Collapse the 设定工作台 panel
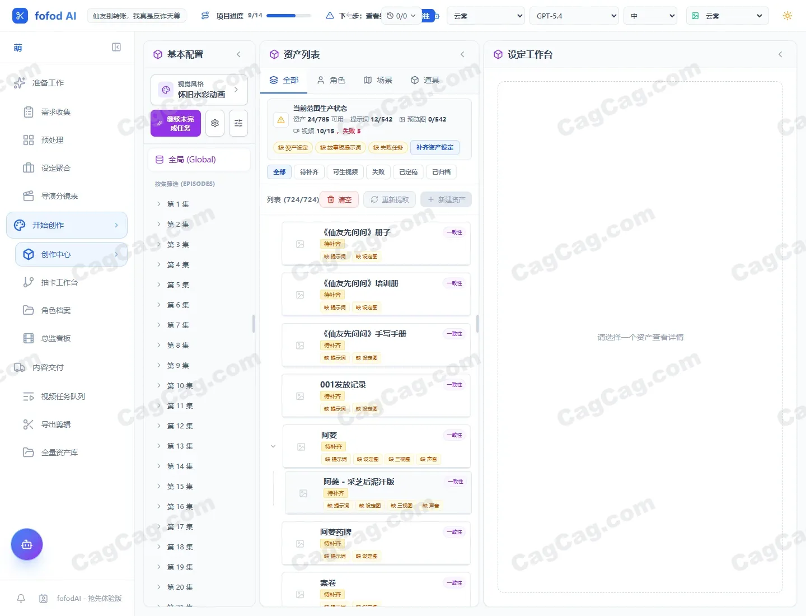 (x=780, y=54)
